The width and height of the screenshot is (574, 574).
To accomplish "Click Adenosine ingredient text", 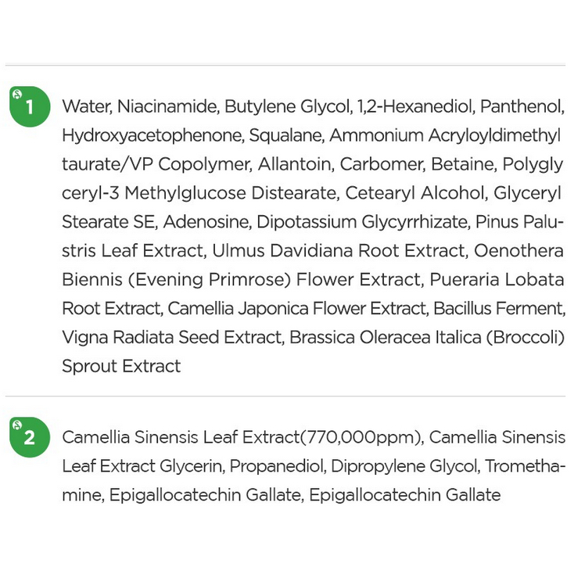I will [207, 222].
